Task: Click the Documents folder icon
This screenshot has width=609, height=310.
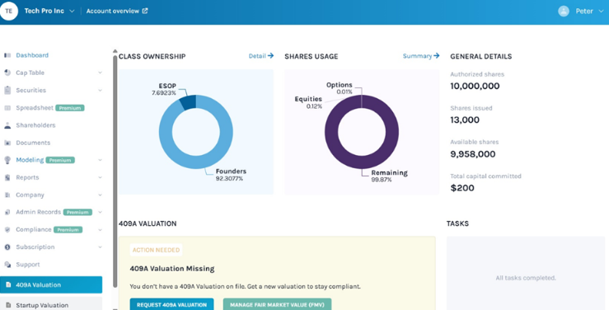Action: [x=7, y=143]
